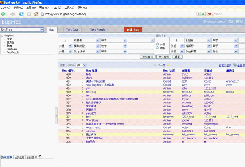Select the 我的查询 tab
This screenshot has height=167, width=245.
click(32, 157)
